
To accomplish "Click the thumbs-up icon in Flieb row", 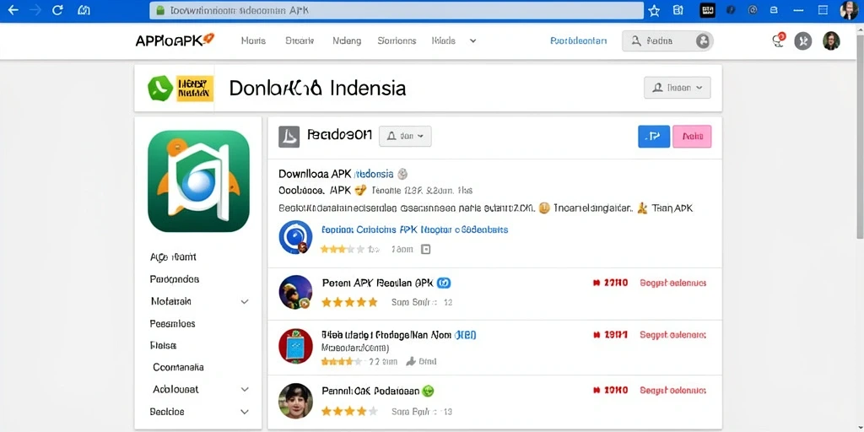I will point(411,361).
